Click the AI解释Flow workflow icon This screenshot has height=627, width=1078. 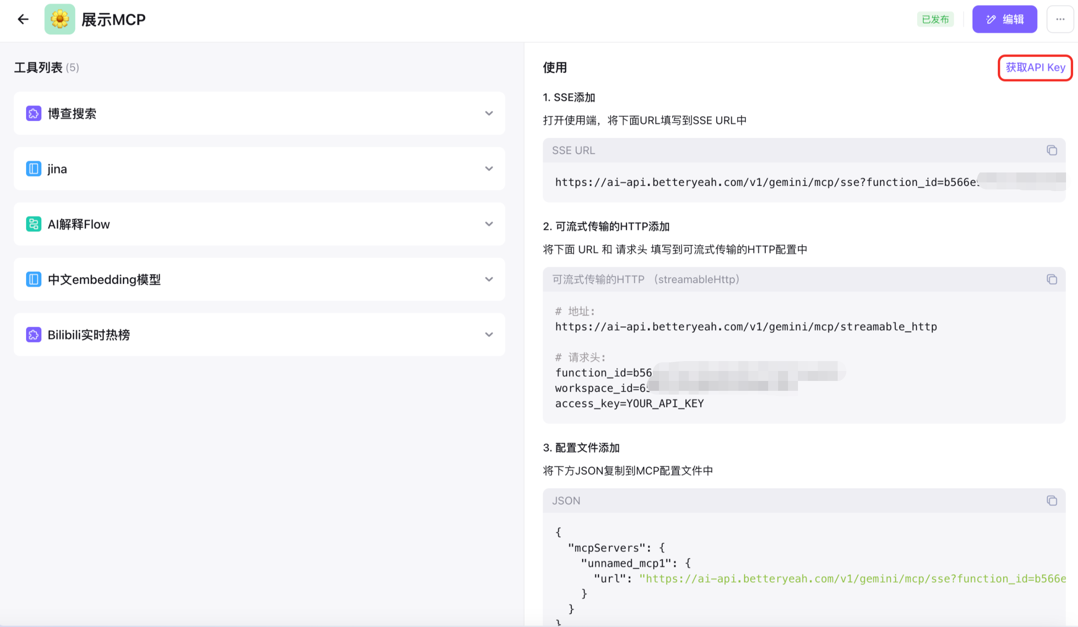(34, 224)
